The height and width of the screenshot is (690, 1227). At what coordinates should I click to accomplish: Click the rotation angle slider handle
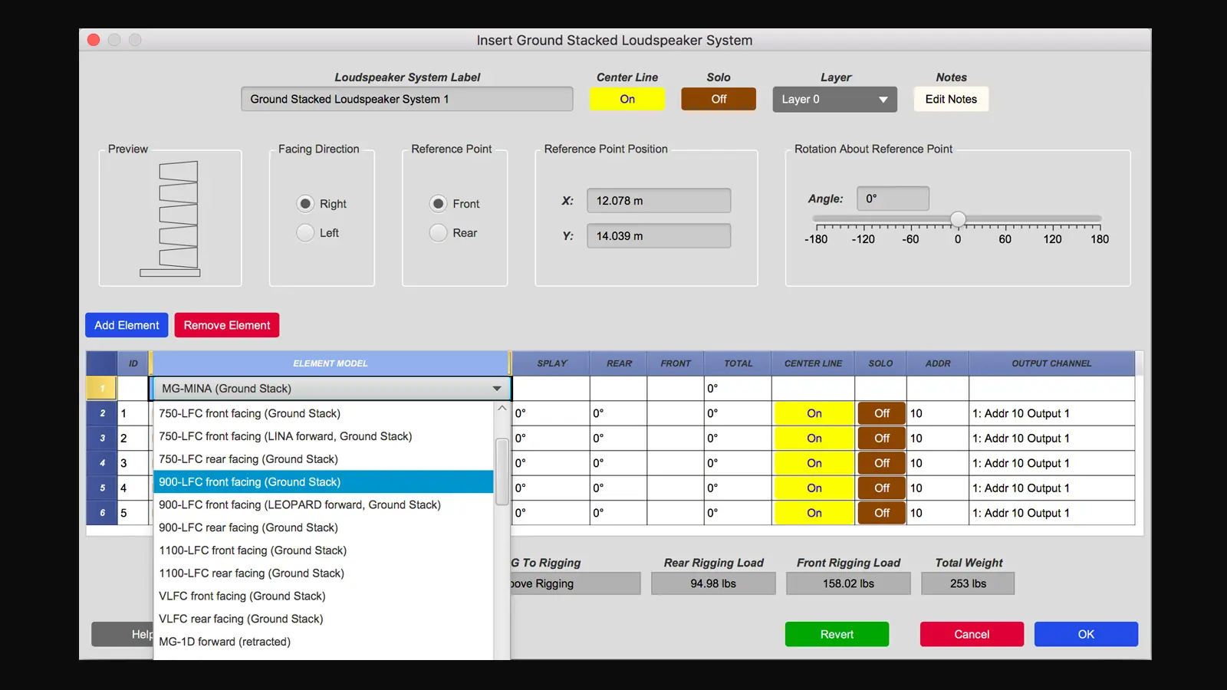[x=958, y=219]
